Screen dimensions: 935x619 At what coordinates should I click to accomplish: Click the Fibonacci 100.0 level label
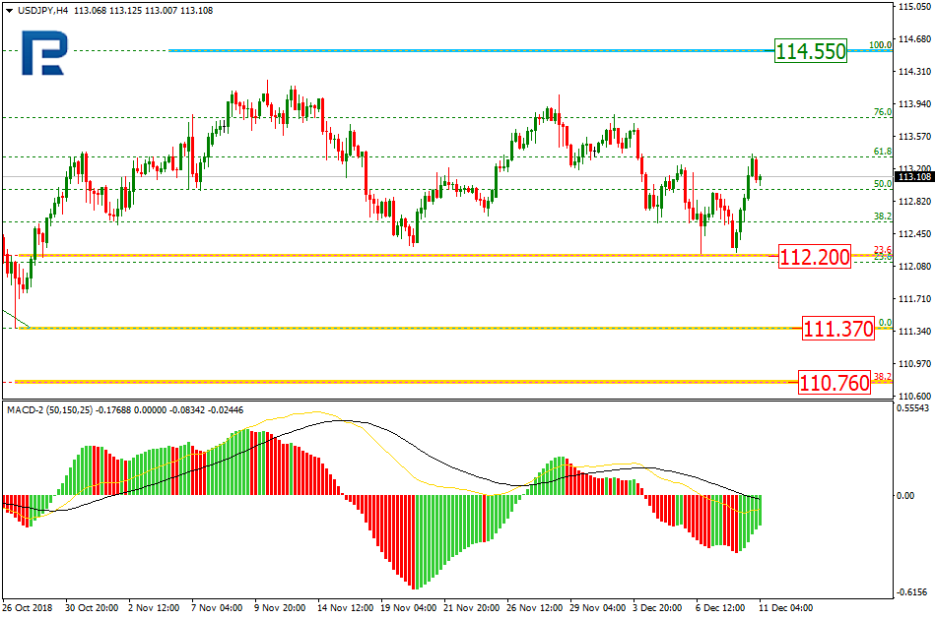coord(880,45)
